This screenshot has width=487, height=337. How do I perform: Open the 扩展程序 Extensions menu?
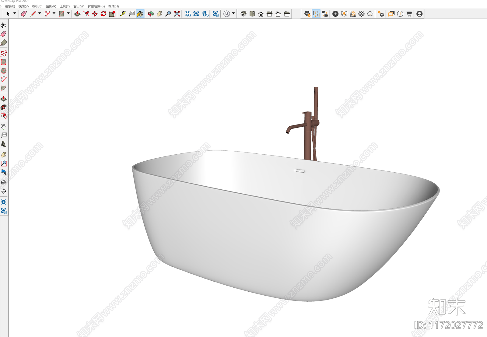click(x=96, y=6)
